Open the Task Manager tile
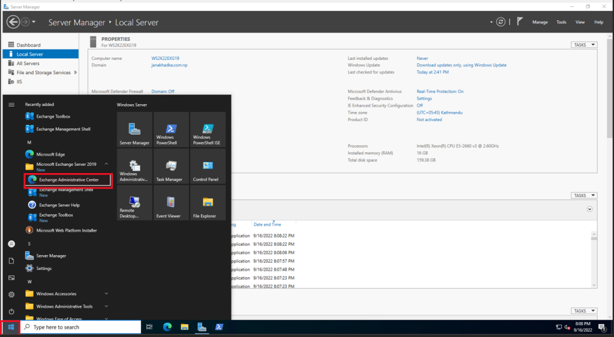Viewport: 614px width, 337px height. pos(171,167)
